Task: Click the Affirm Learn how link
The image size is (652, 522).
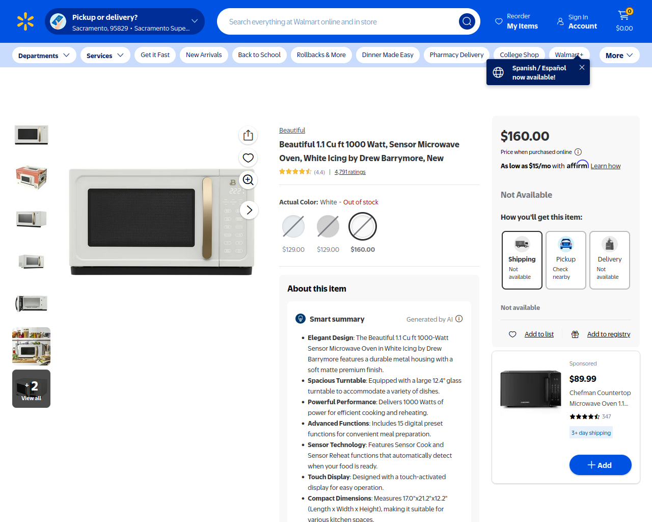Action: (606, 166)
